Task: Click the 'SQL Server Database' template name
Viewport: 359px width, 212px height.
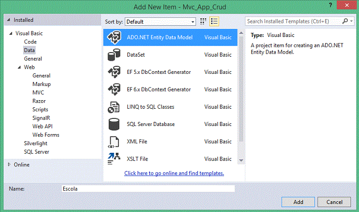Action: (151, 124)
